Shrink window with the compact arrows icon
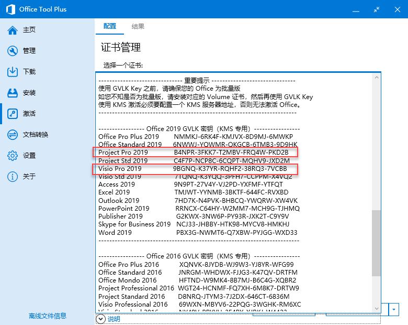The width and height of the screenshot is (408, 325). (x=377, y=9)
